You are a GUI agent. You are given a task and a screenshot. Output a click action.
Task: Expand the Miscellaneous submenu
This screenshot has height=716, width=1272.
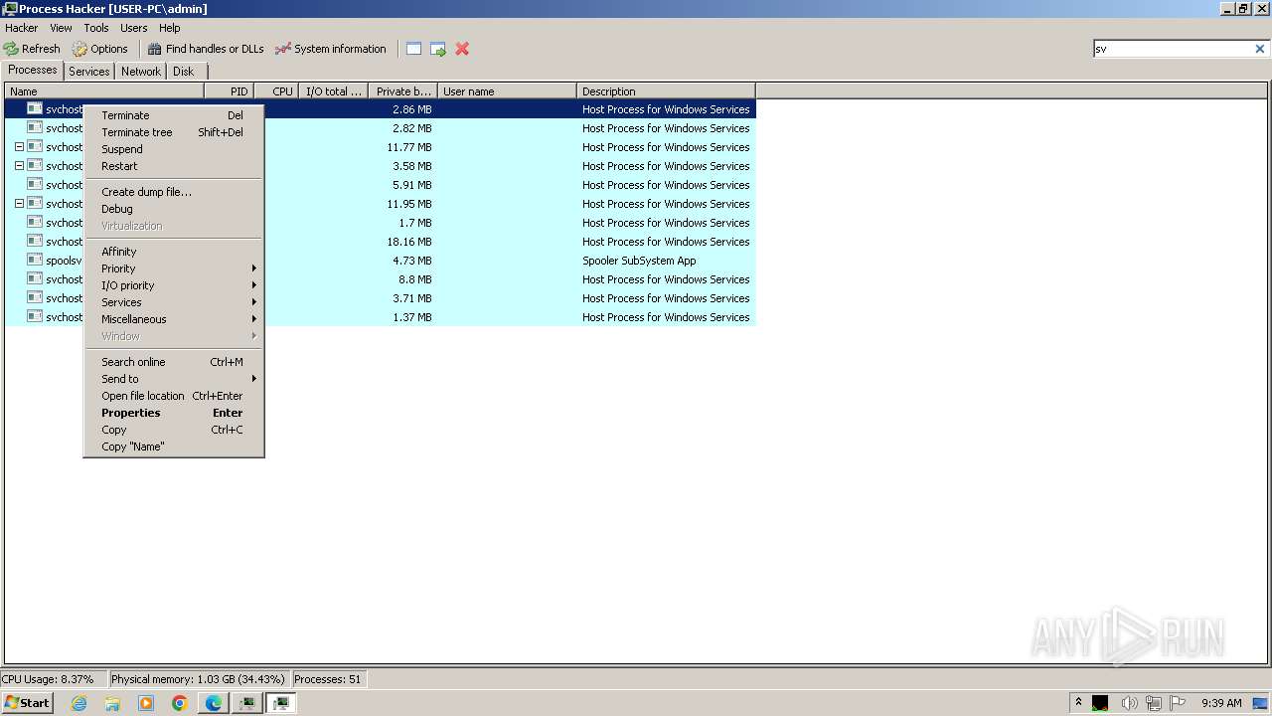pyautogui.click(x=173, y=319)
